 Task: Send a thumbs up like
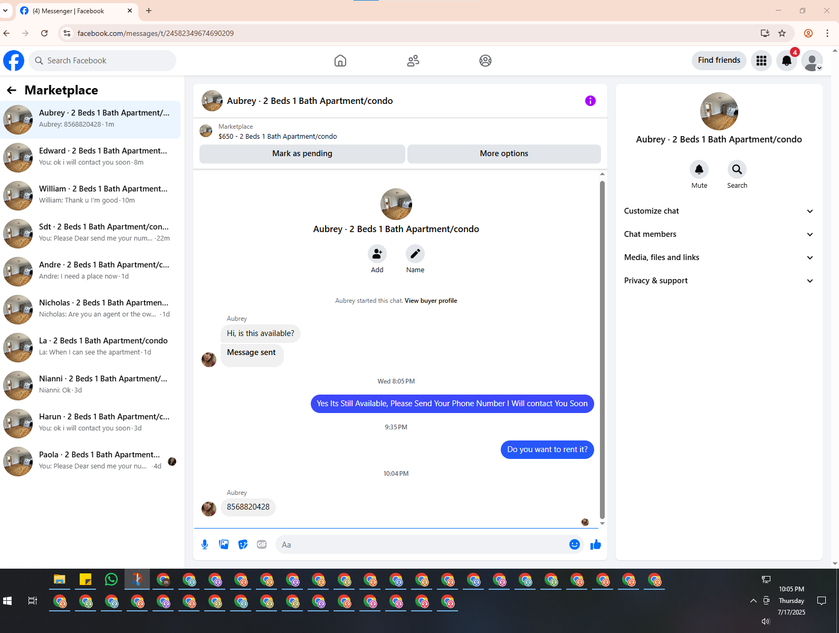click(596, 544)
